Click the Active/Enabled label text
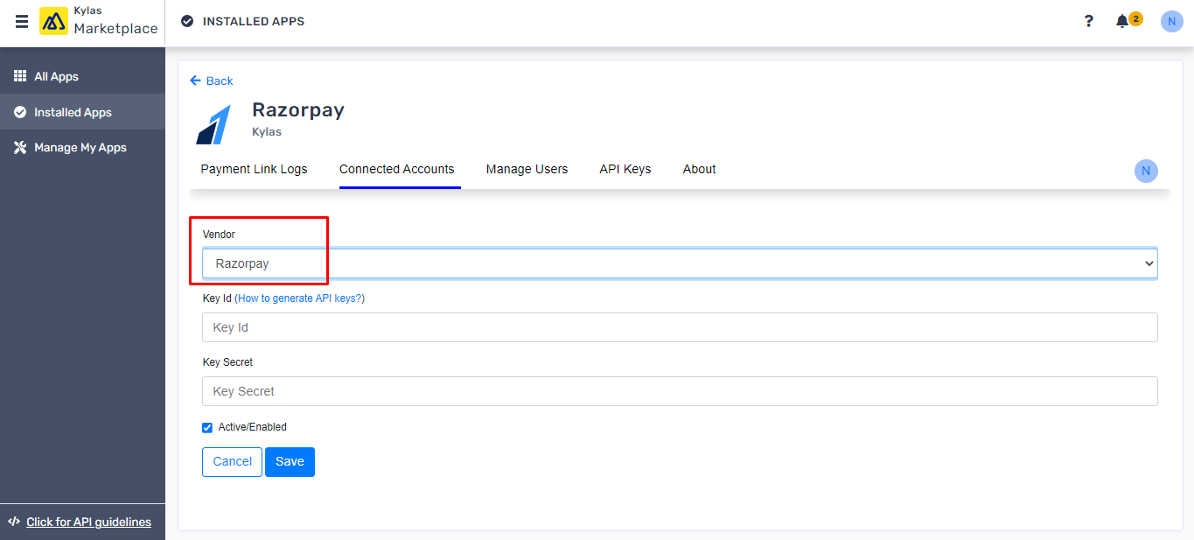The width and height of the screenshot is (1194, 540). pos(253,427)
